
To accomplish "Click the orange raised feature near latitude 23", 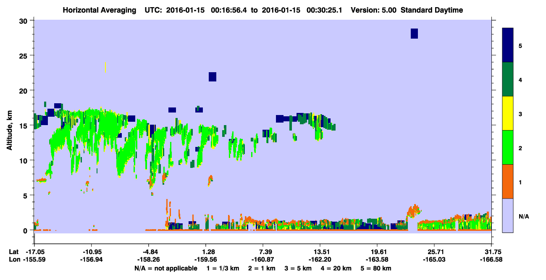I will tap(414, 211).
